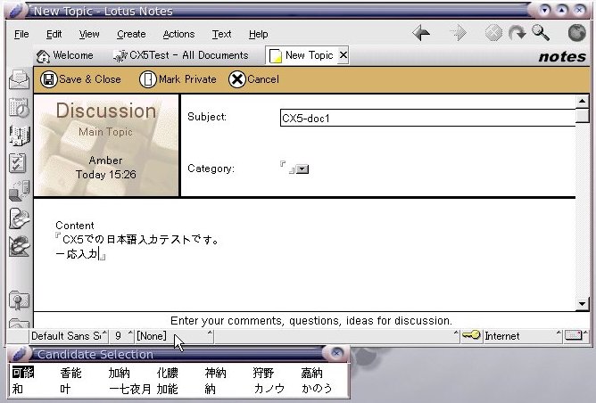Open the paragraph style [None] selector
Screen dimensions: 596x403
tap(175, 336)
